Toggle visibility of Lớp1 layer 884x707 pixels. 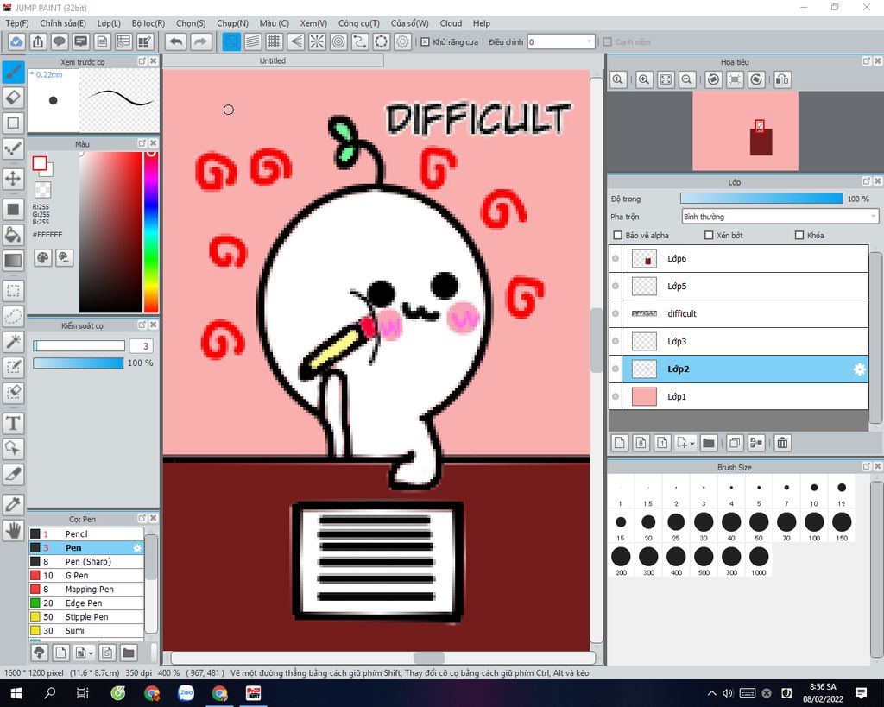click(616, 396)
